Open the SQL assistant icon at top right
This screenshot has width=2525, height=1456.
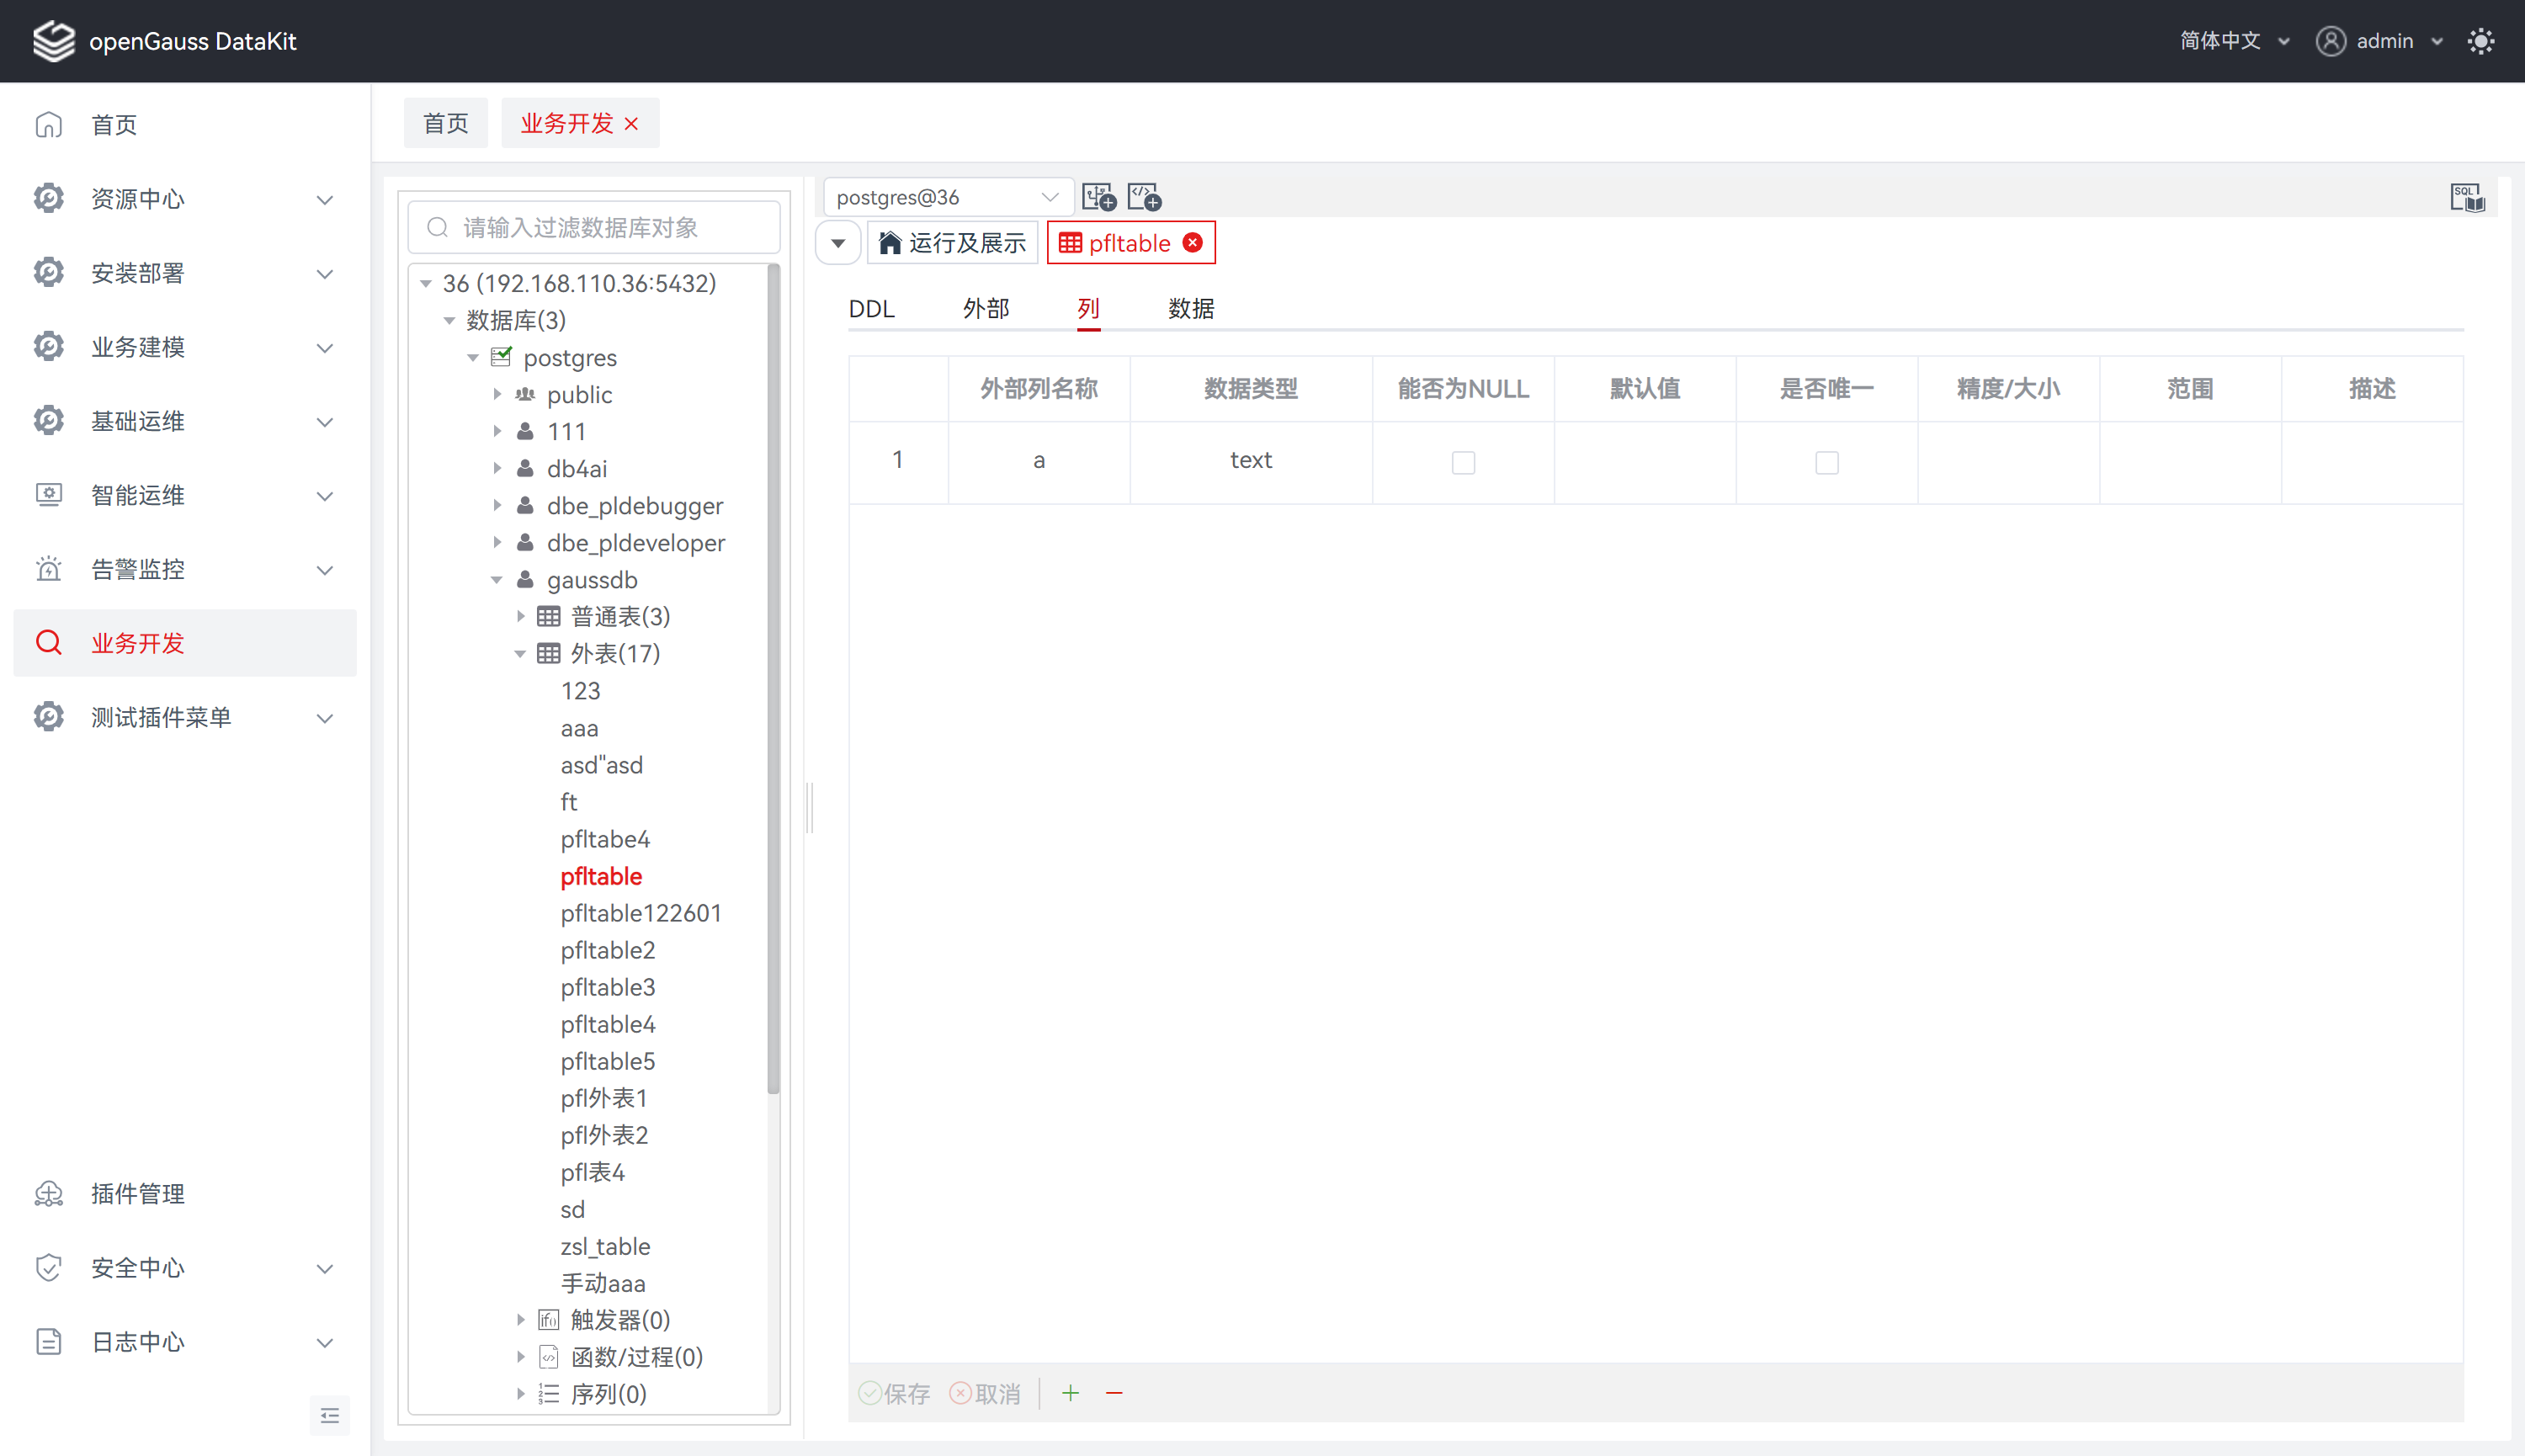point(2466,197)
